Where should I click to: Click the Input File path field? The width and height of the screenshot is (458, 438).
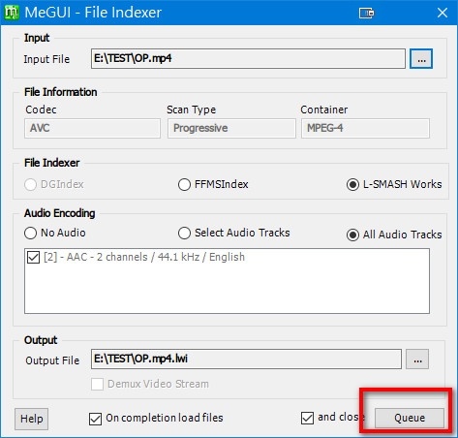248,59
